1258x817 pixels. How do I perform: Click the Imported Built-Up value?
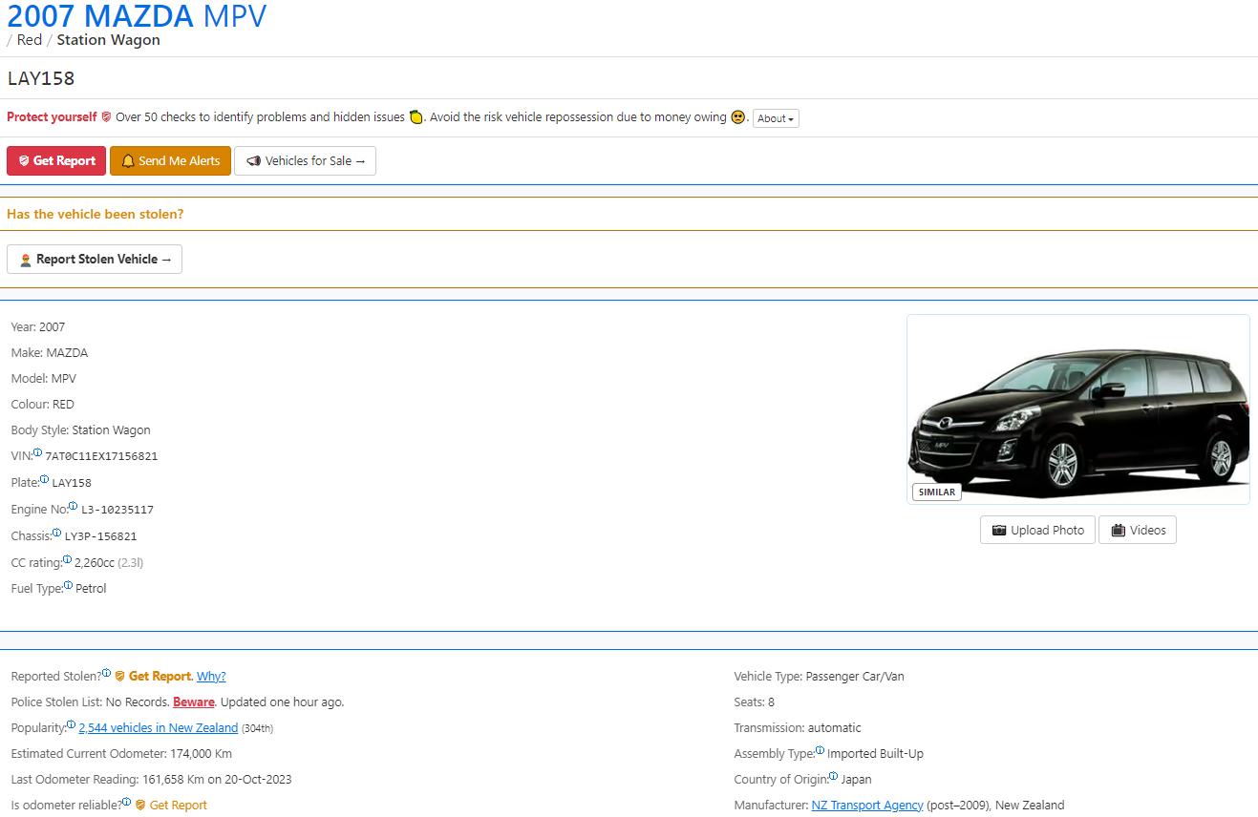pyautogui.click(x=875, y=753)
